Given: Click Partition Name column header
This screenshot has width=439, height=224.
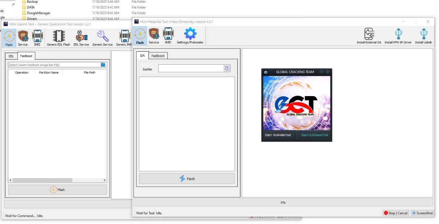Looking at the screenshot, I should [49, 73].
